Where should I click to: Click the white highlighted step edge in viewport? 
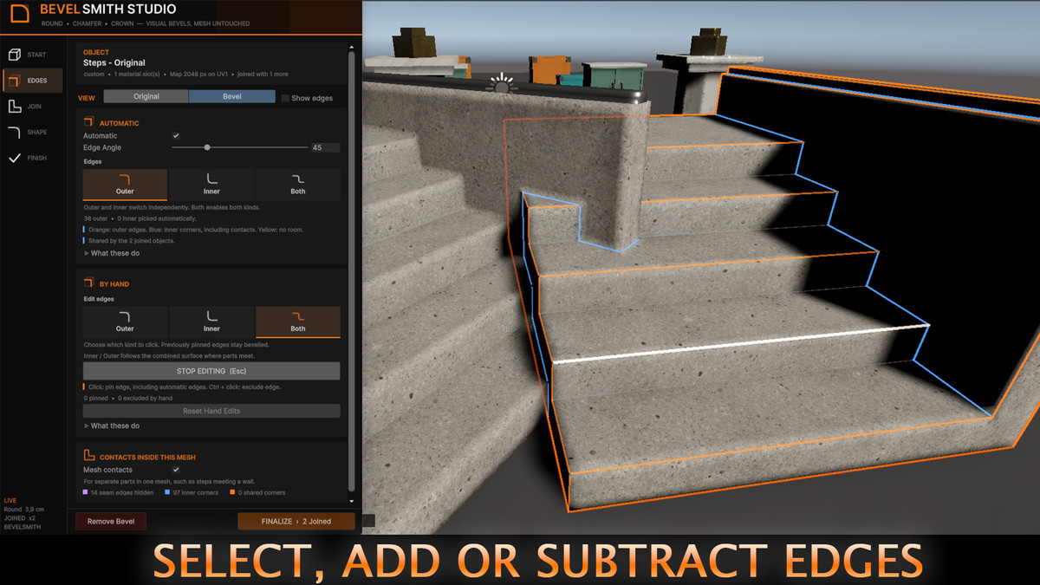tap(740, 343)
